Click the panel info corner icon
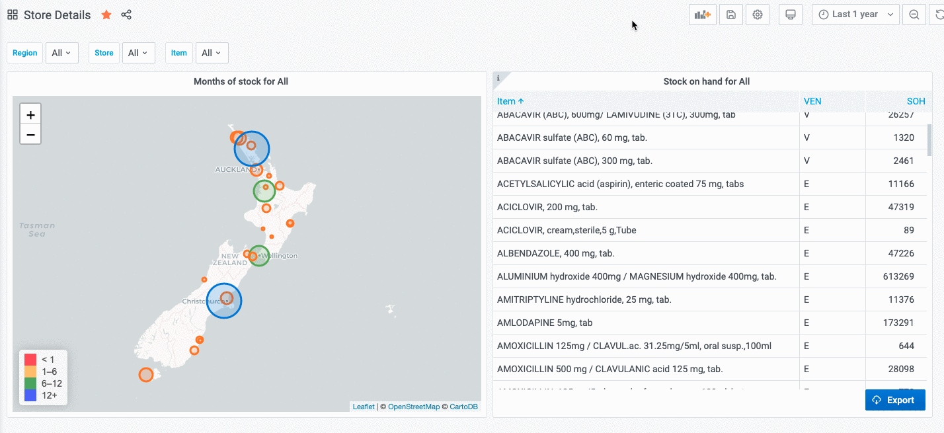This screenshot has height=433, width=944. pyautogui.click(x=498, y=78)
